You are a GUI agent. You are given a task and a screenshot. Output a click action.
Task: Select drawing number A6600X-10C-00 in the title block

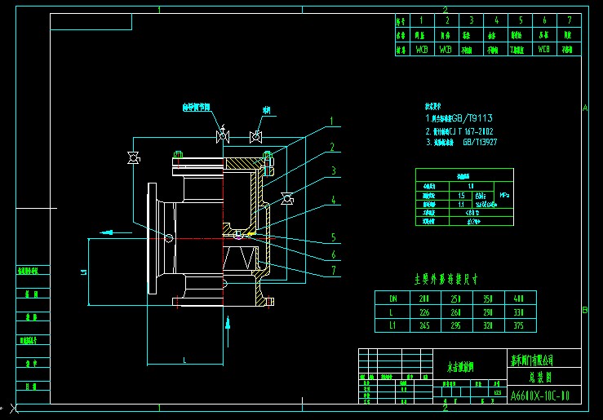[x=539, y=396]
